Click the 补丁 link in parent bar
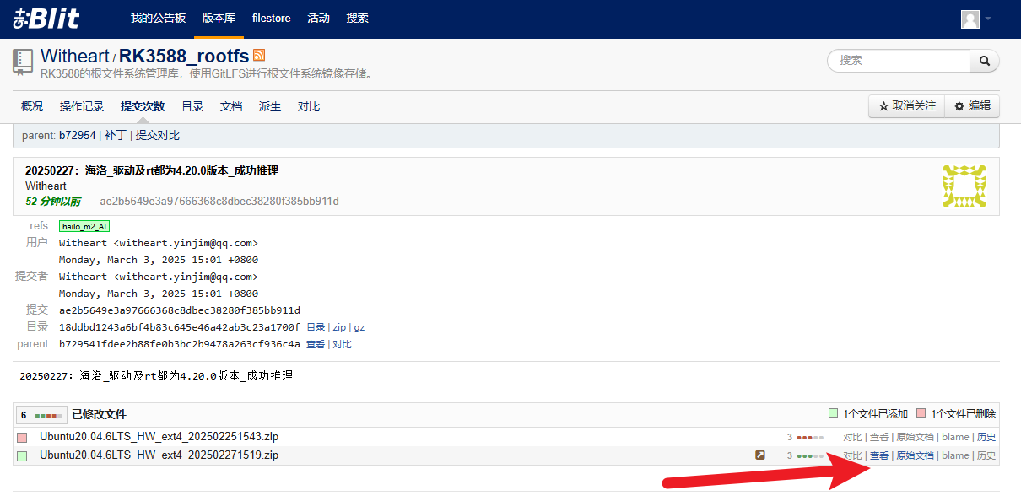This screenshot has width=1021, height=501. click(116, 135)
